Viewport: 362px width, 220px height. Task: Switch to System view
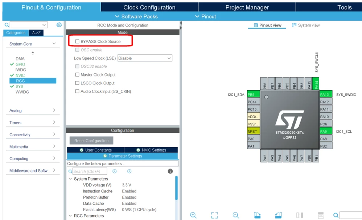[x=306, y=25]
